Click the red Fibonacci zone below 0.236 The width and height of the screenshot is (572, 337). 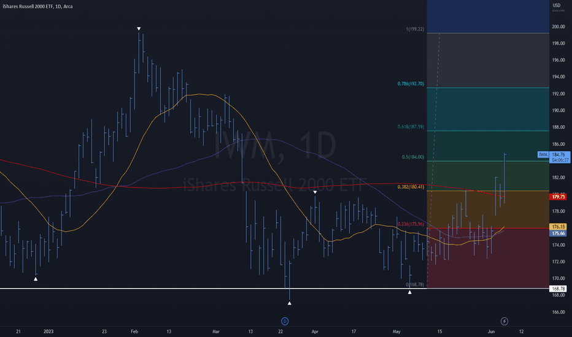488,258
